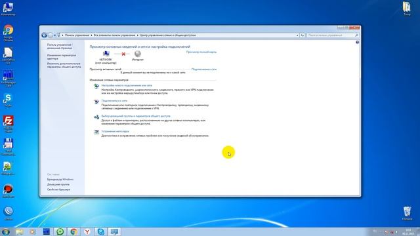The image size is (420, 236).
Task: Open «Брандмауэр Windows» in See also
Action: tap(60, 179)
